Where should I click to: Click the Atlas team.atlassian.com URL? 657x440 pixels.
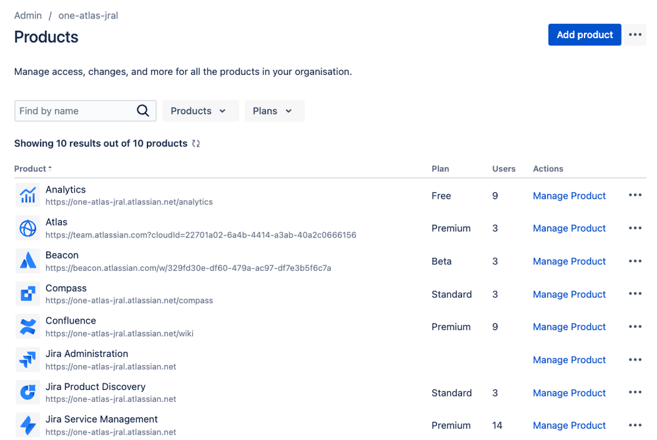click(x=201, y=235)
